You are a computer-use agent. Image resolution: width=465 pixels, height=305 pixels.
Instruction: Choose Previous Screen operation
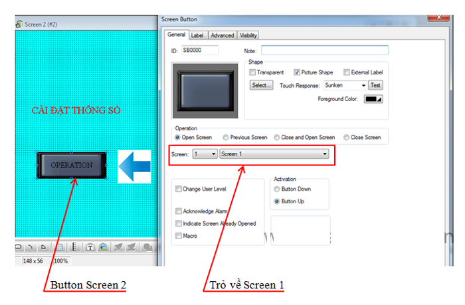[226, 138]
